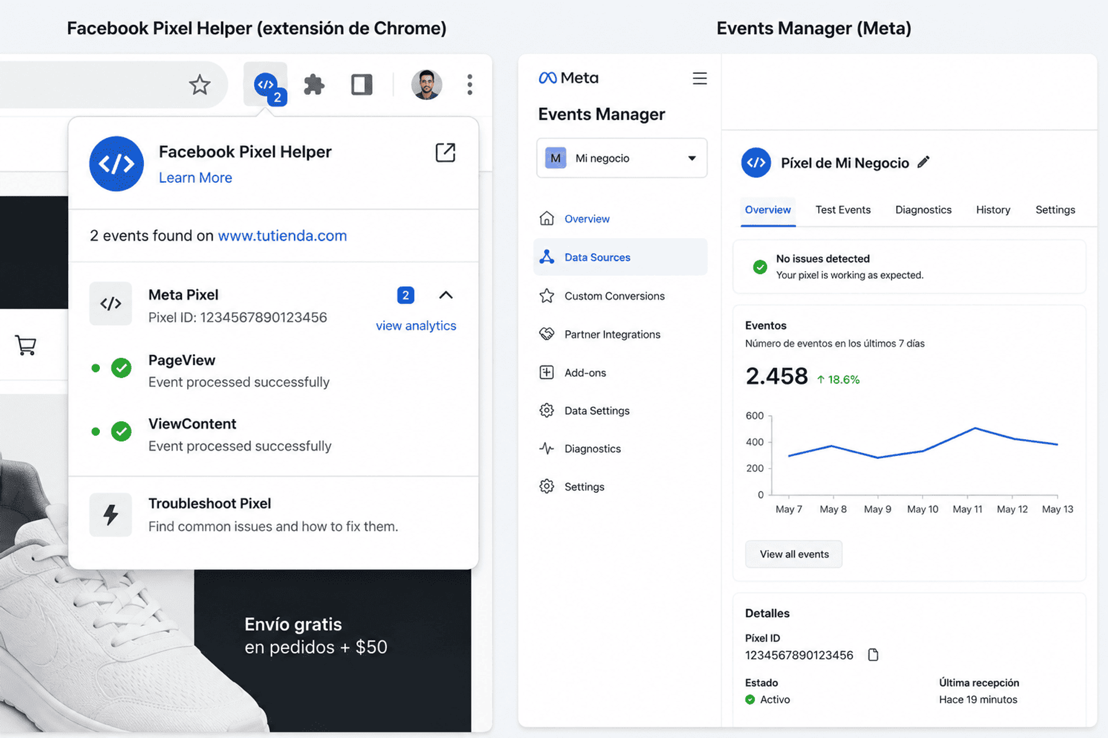Click the PageView green check icon
Screen dimensions: 1108x738
coord(121,368)
